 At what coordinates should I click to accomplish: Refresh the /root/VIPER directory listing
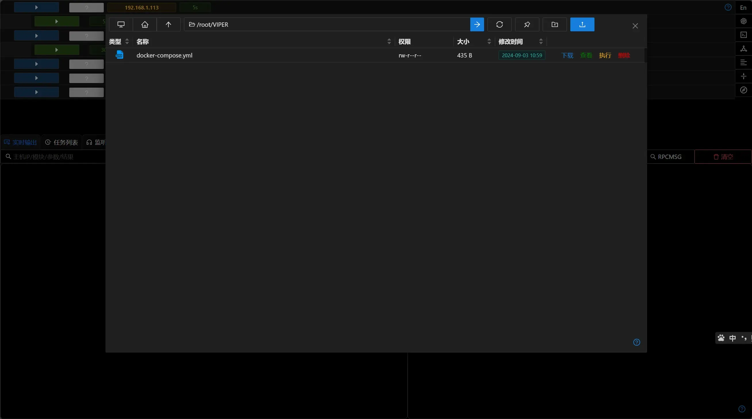coord(500,24)
